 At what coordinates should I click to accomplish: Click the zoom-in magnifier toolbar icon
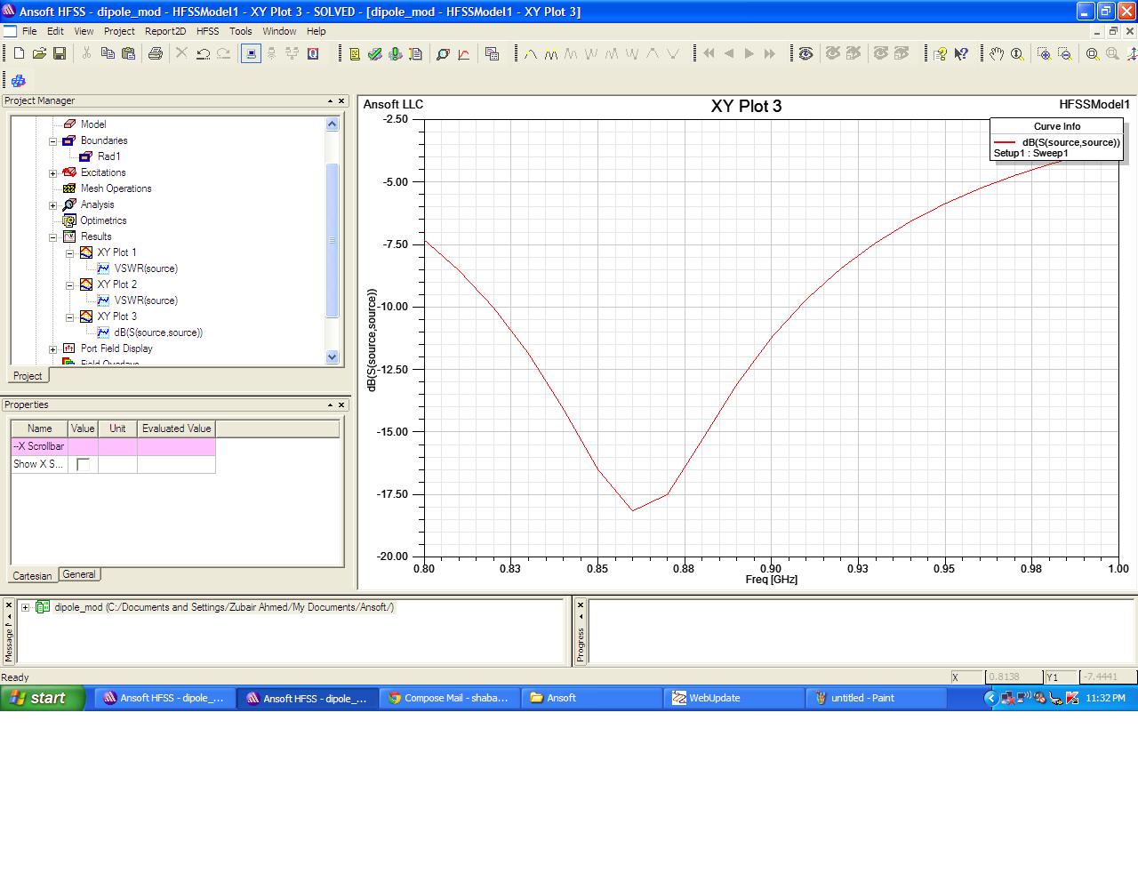[1044, 54]
